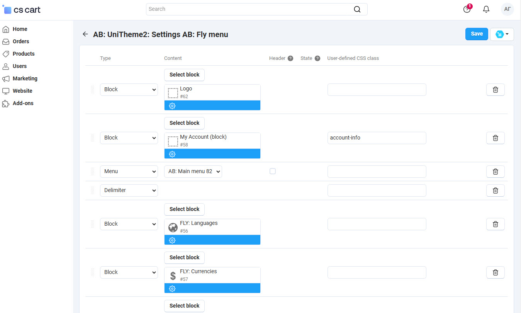The image size is (521, 313).
Task: Show help tooltip for Header column
Action: [x=290, y=58]
